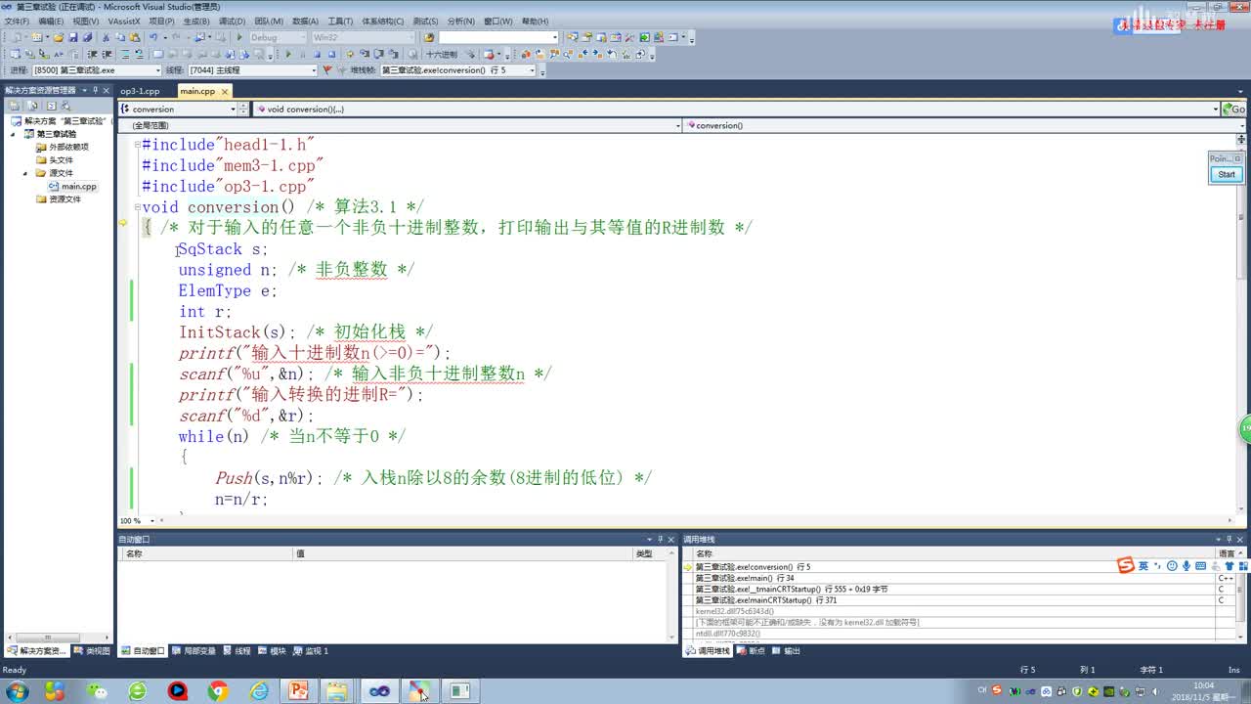The height and width of the screenshot is (704, 1251).
Task: Open the Debug configuration dropdown
Action: pyautogui.click(x=278, y=38)
